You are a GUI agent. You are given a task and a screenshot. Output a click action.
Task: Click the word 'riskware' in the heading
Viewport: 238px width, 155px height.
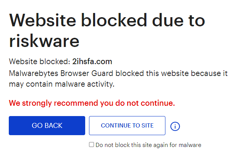pyautogui.click(x=44, y=40)
